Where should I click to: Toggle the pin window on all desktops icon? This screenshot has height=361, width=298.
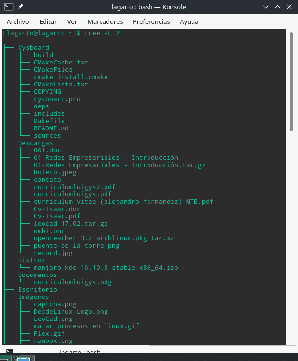coord(21,7)
